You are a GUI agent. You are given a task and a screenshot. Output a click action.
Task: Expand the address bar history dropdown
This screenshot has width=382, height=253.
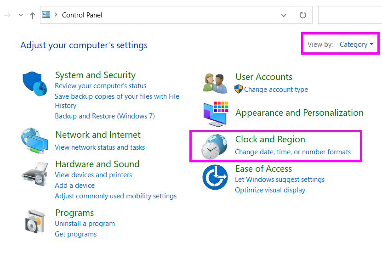coord(284,15)
